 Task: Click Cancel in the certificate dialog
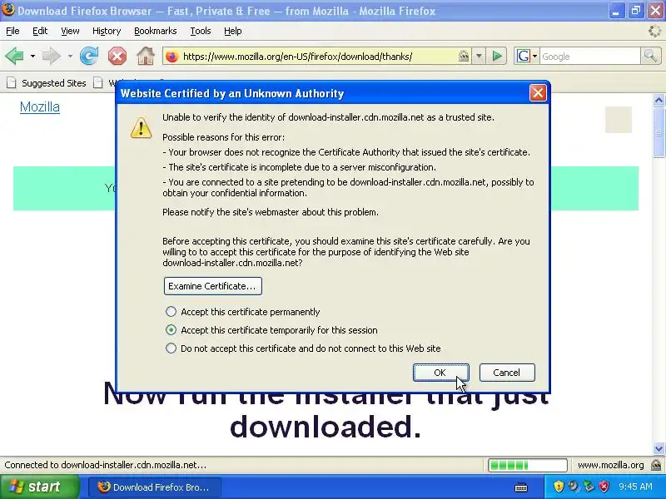[x=507, y=373]
